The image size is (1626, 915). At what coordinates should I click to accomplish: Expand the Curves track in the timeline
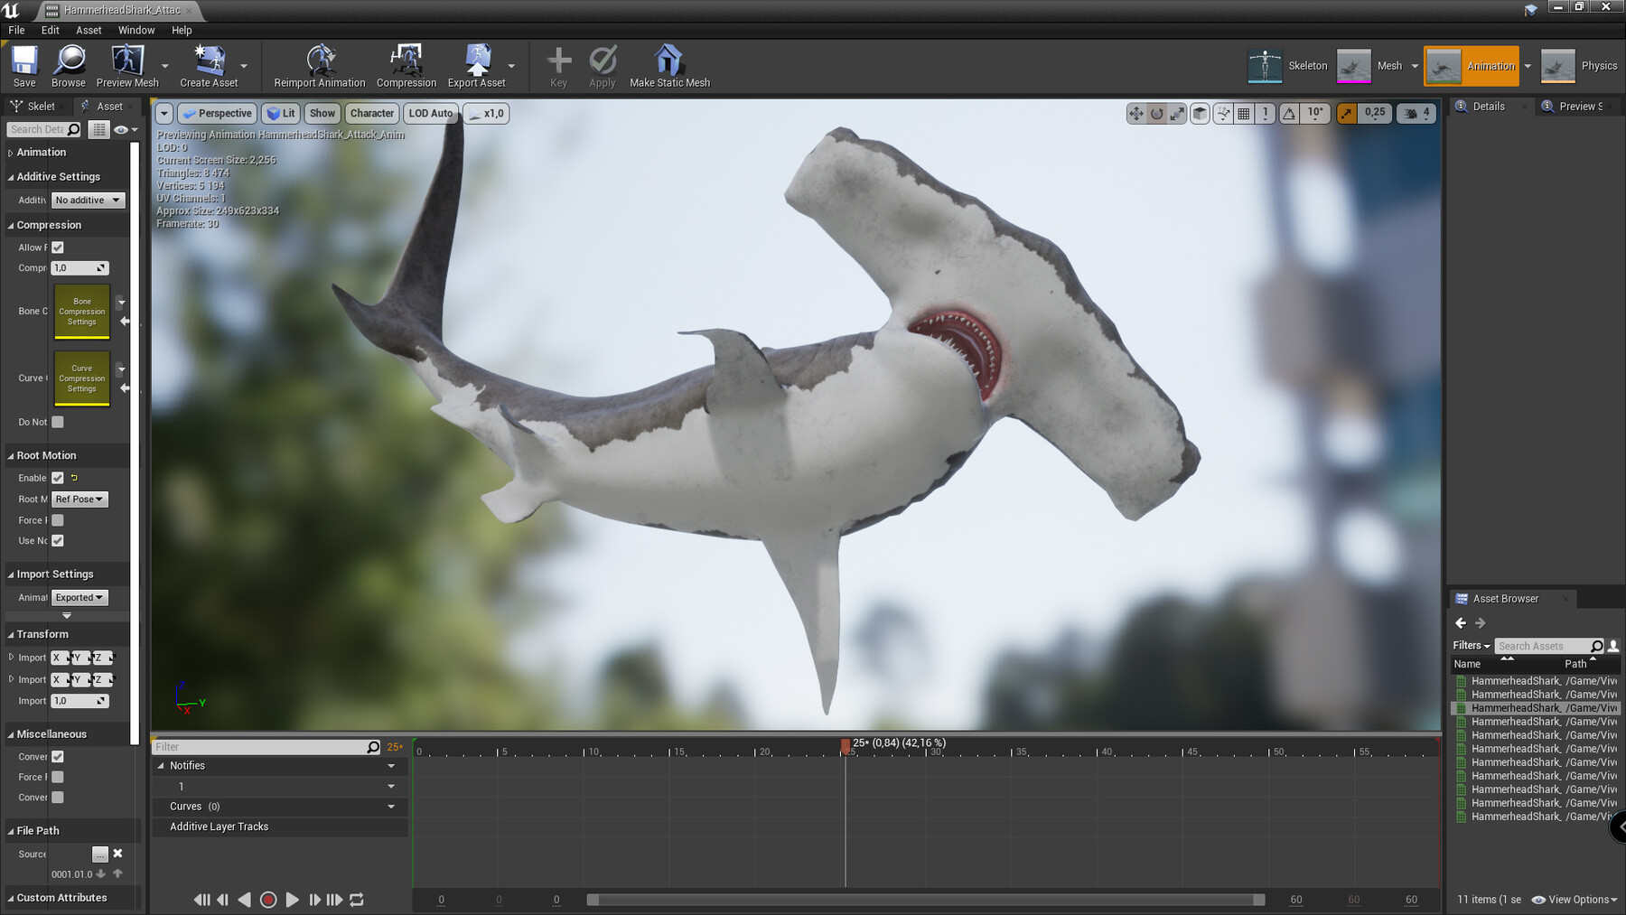[x=391, y=806]
